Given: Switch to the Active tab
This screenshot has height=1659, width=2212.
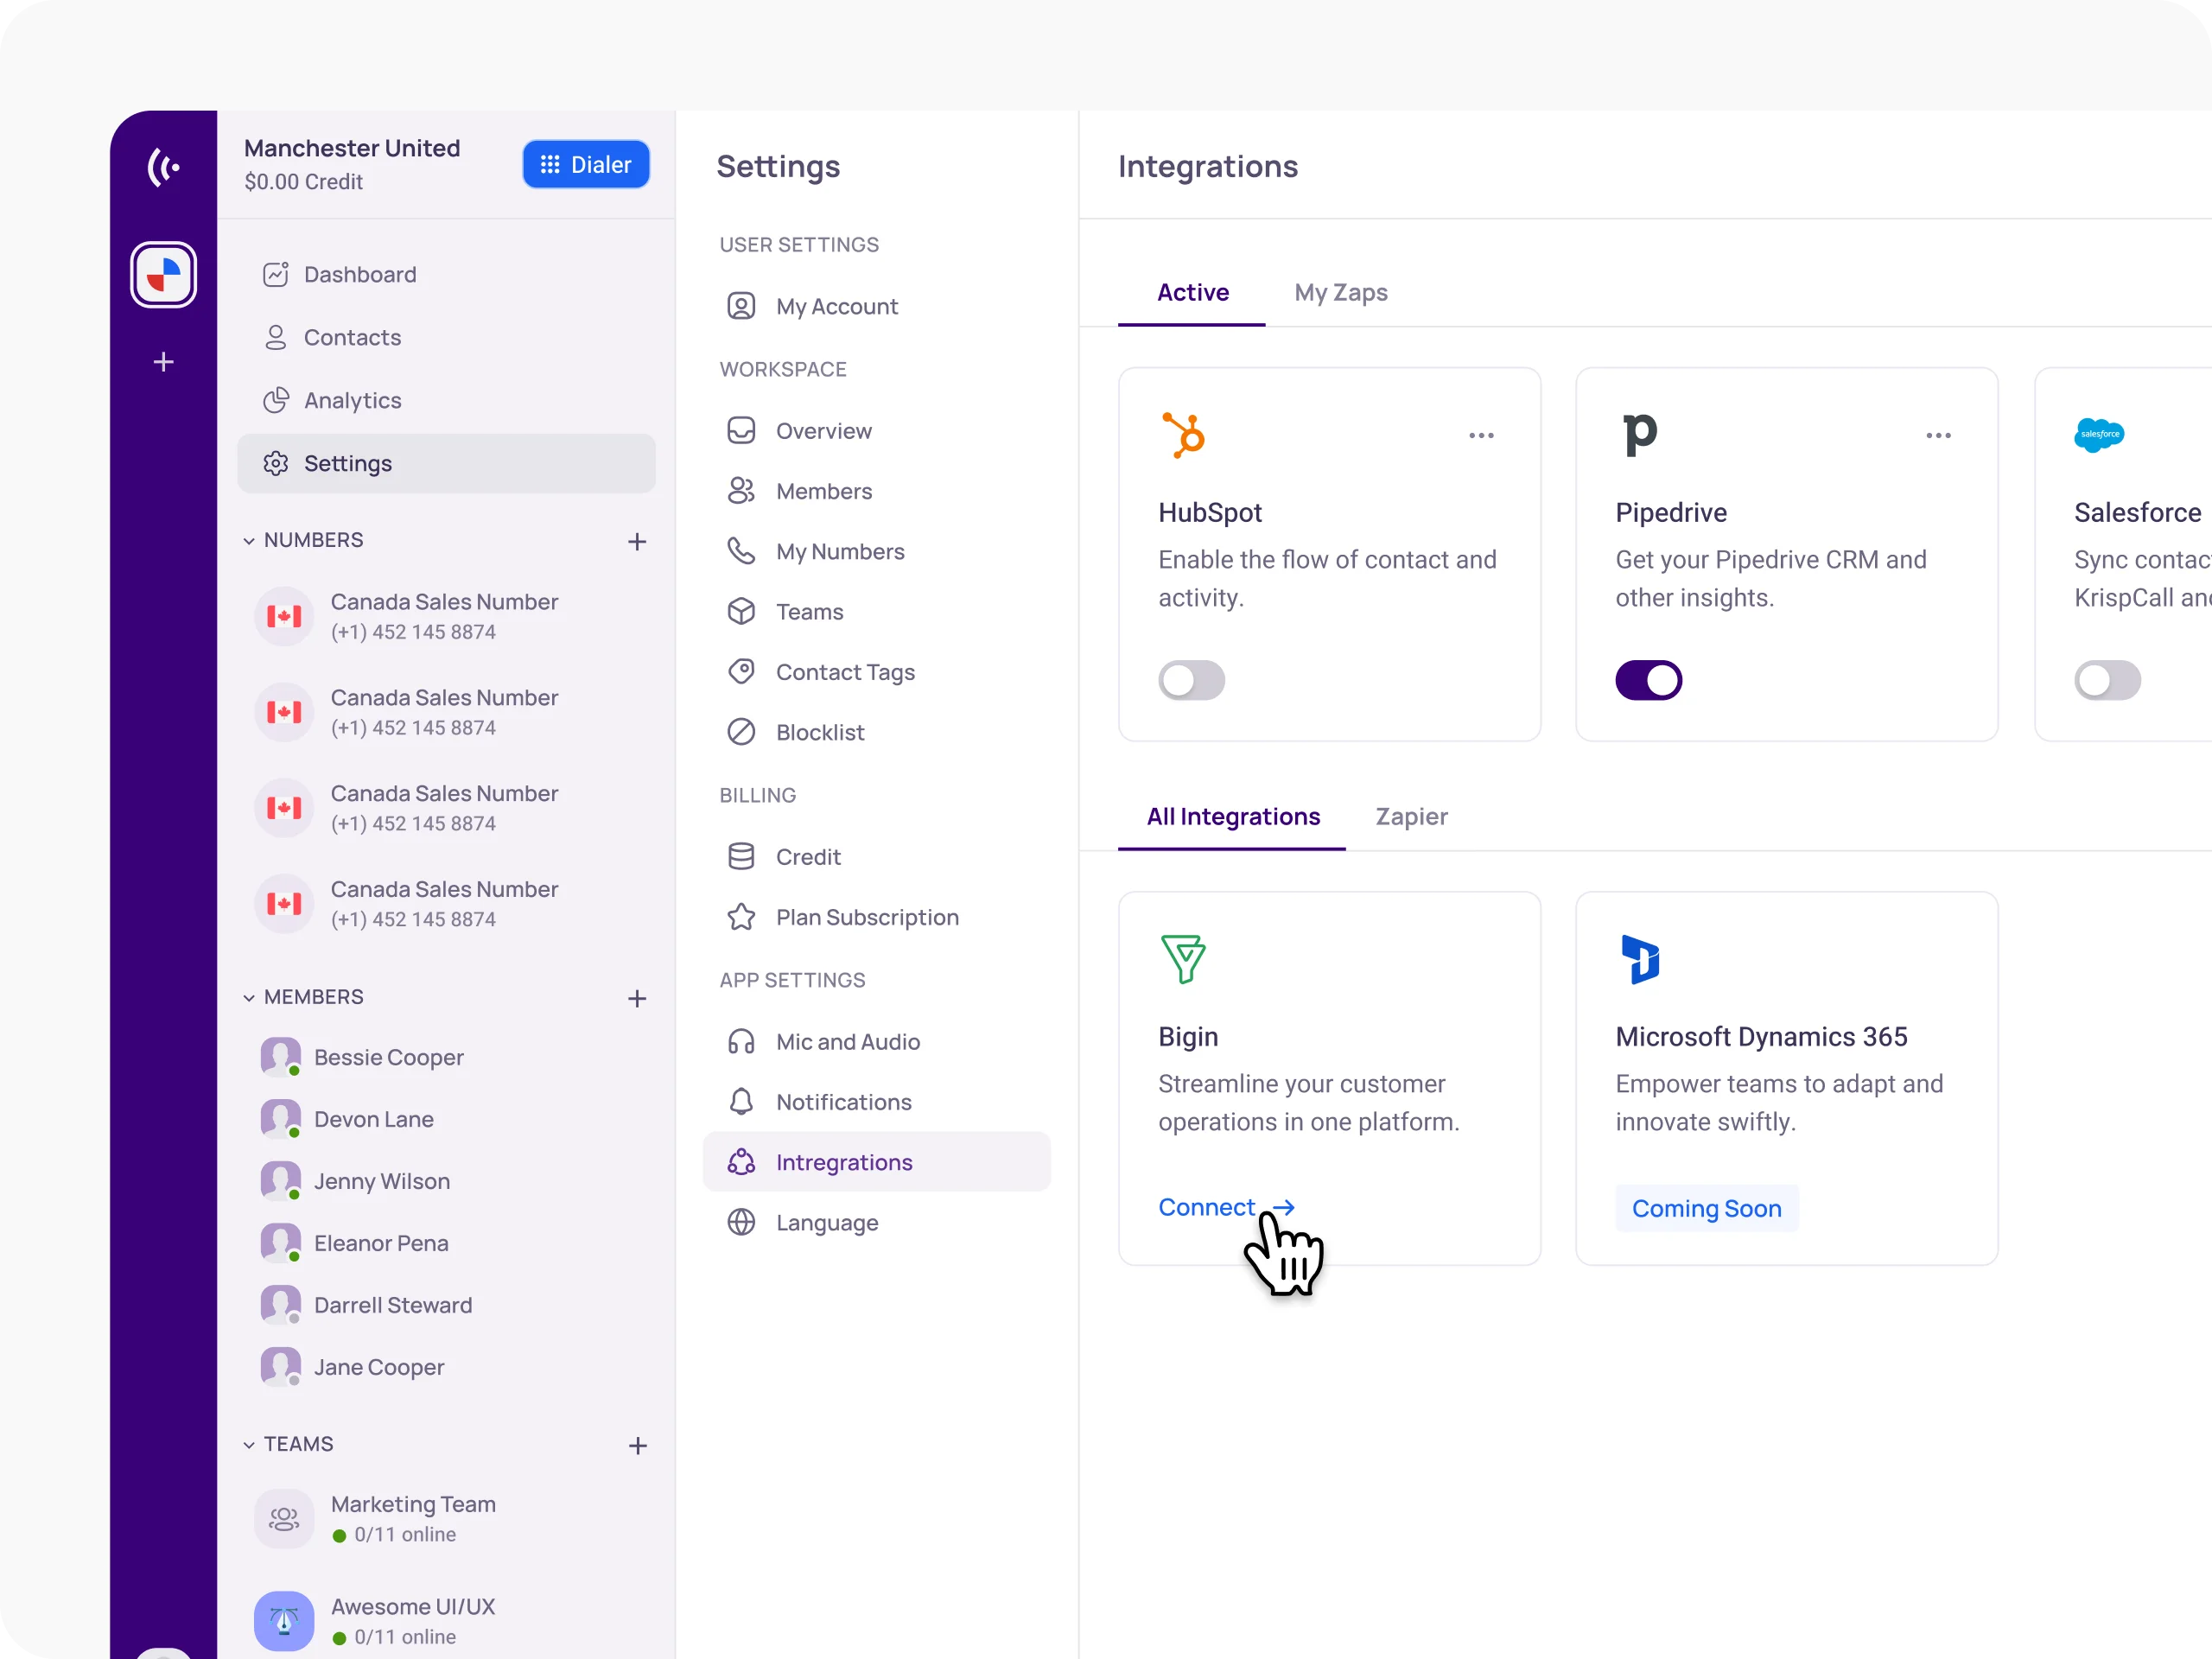Looking at the screenshot, I should coord(1192,292).
